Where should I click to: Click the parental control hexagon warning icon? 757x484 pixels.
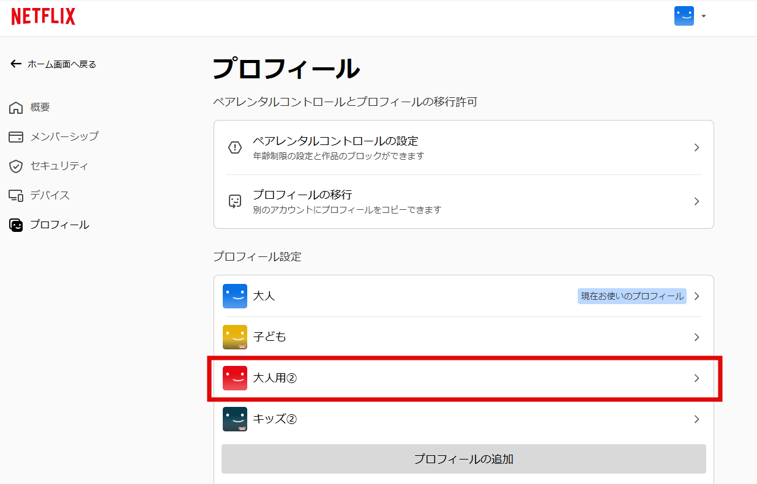(235, 147)
